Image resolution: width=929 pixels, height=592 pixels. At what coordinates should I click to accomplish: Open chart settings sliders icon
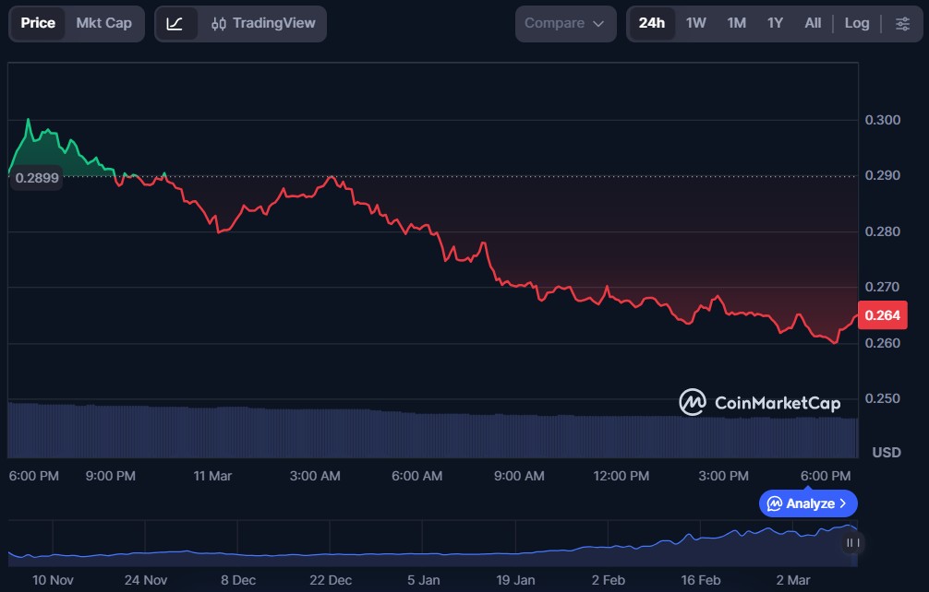(902, 23)
